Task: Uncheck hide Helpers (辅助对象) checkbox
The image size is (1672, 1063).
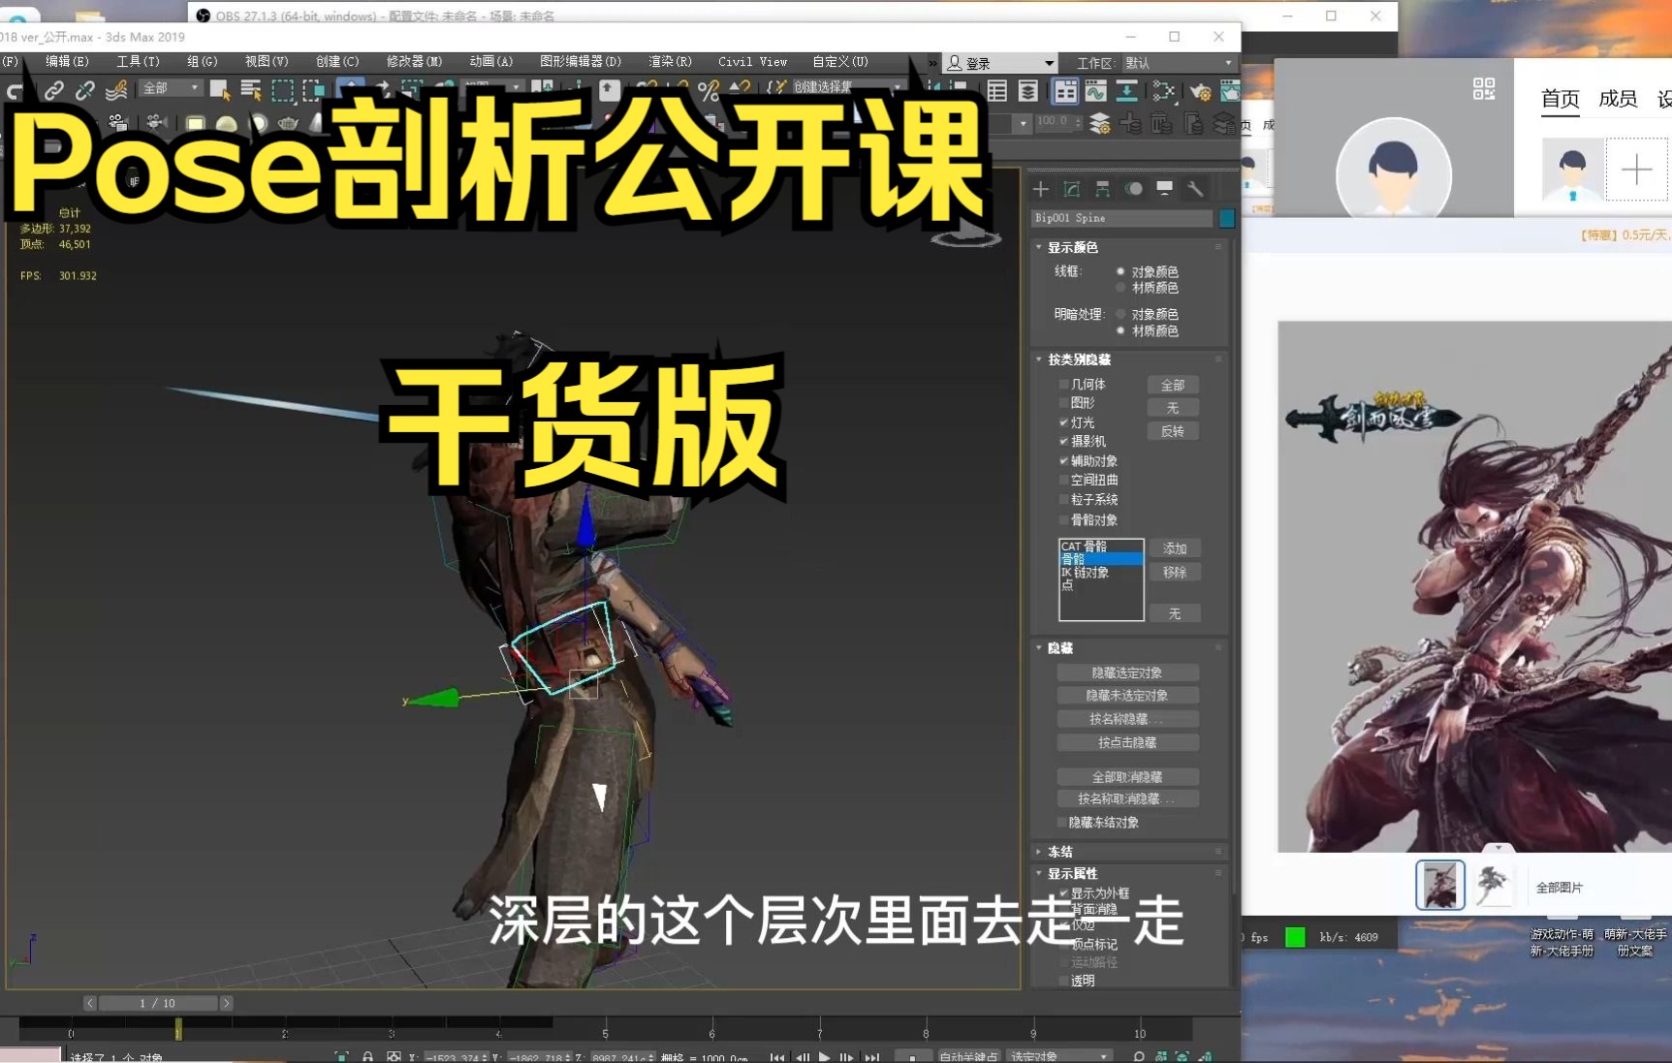Action: tap(1063, 461)
